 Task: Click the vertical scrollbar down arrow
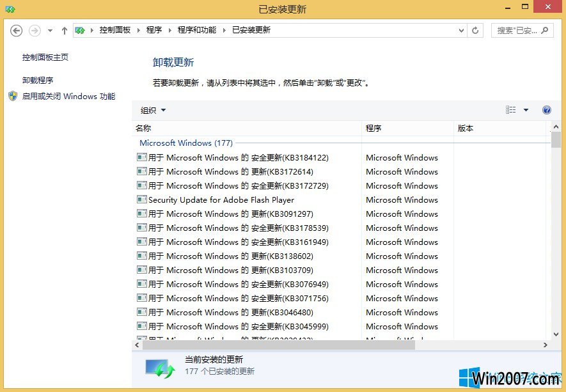point(556,334)
